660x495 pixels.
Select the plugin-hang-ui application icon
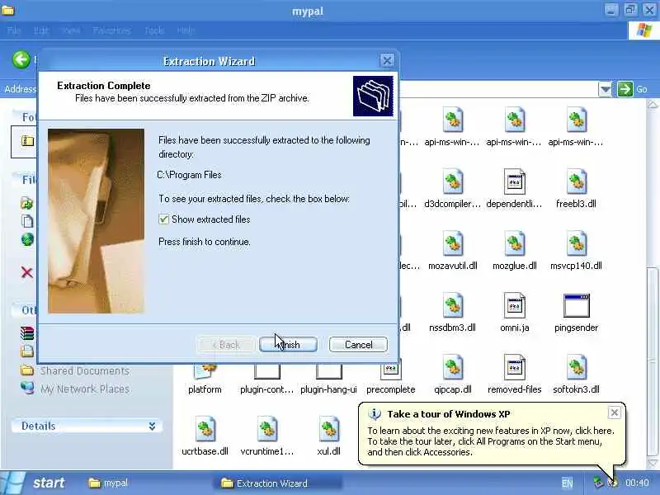(328, 372)
